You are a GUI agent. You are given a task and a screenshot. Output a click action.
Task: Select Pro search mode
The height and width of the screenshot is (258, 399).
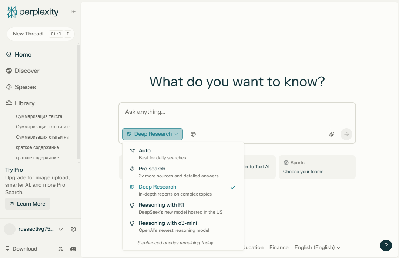coord(183,172)
